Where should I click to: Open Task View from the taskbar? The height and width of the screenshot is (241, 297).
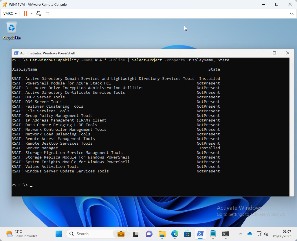click(x=136, y=234)
